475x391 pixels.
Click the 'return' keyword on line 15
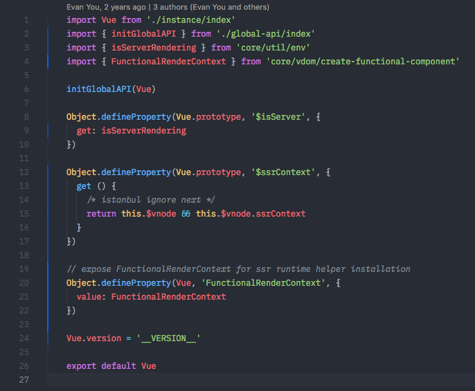(x=101, y=214)
